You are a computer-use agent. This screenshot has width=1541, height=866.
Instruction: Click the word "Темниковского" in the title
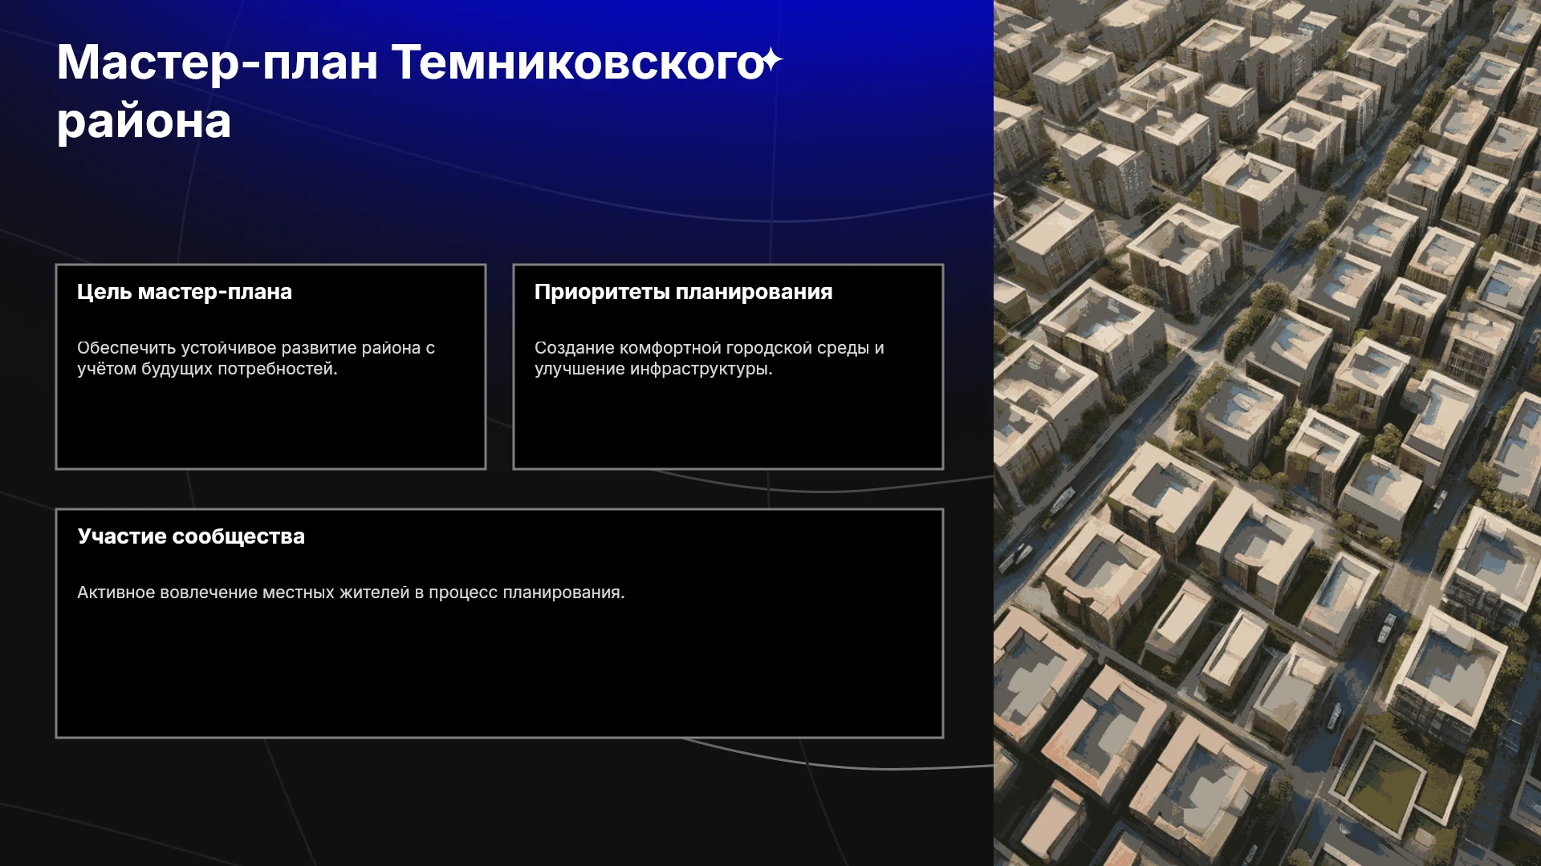[576, 63]
